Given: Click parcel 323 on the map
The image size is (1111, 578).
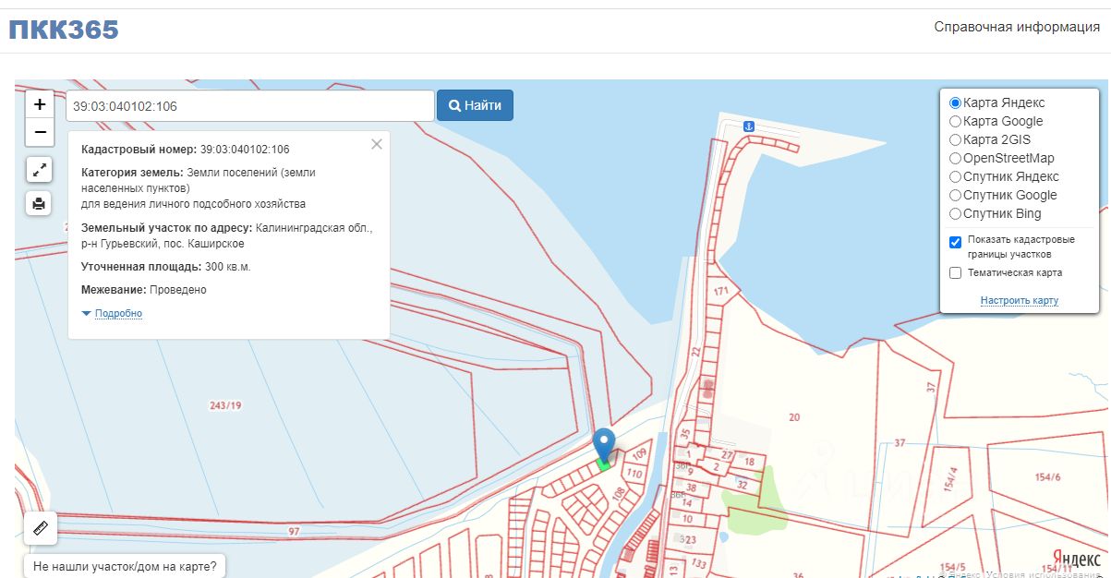Looking at the screenshot, I should coord(687,539).
